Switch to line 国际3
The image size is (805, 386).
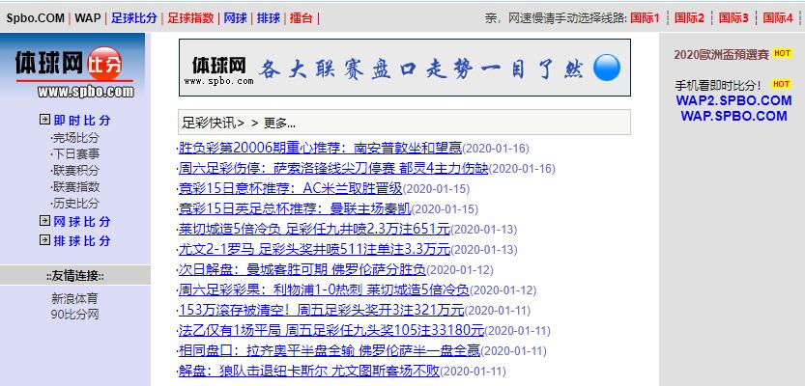tap(733, 18)
